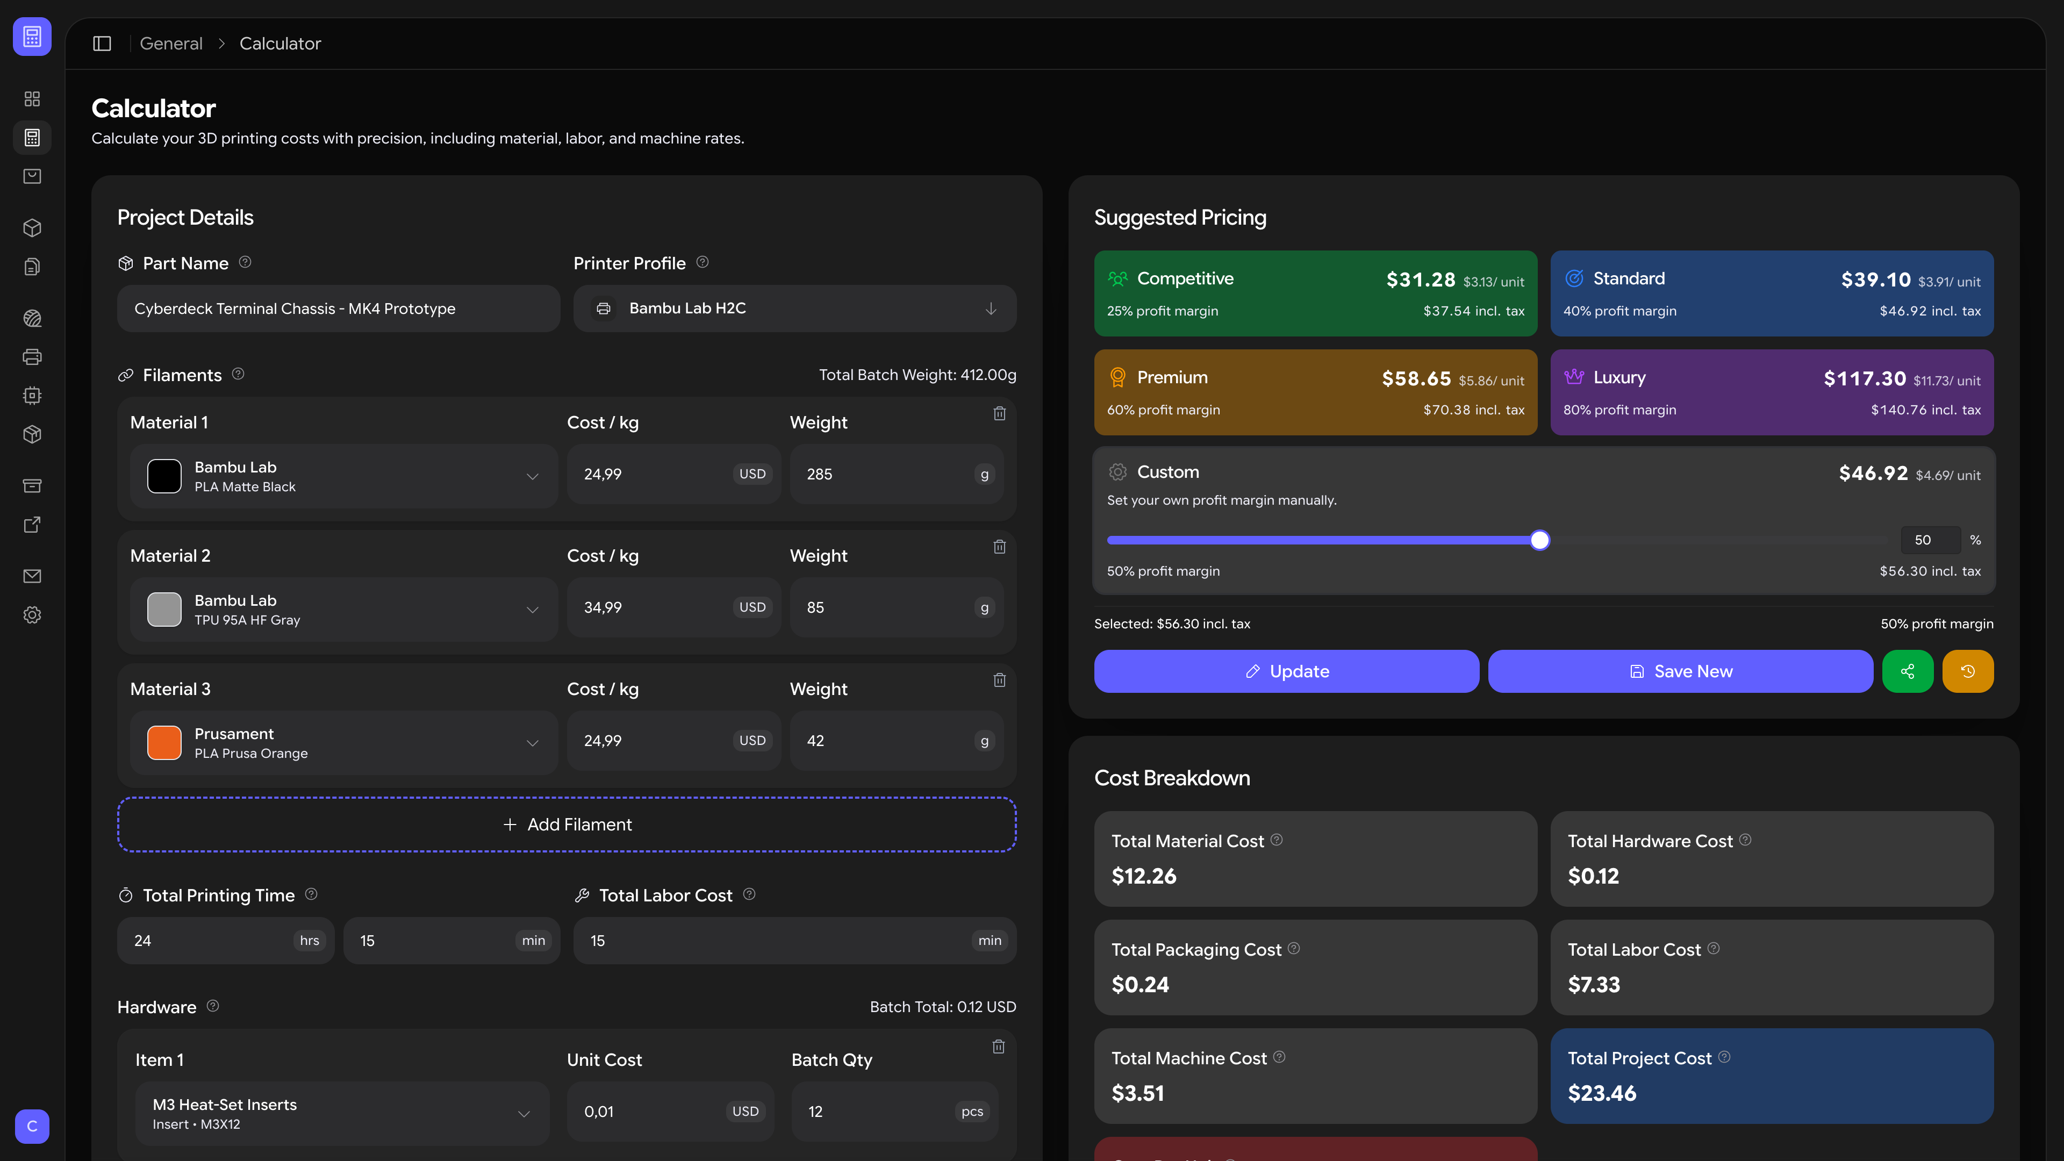
Task: Open the Printer Profile dropdown
Action: tap(794, 309)
